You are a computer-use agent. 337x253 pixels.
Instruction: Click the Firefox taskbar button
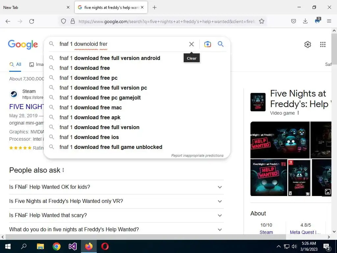tap(89, 246)
